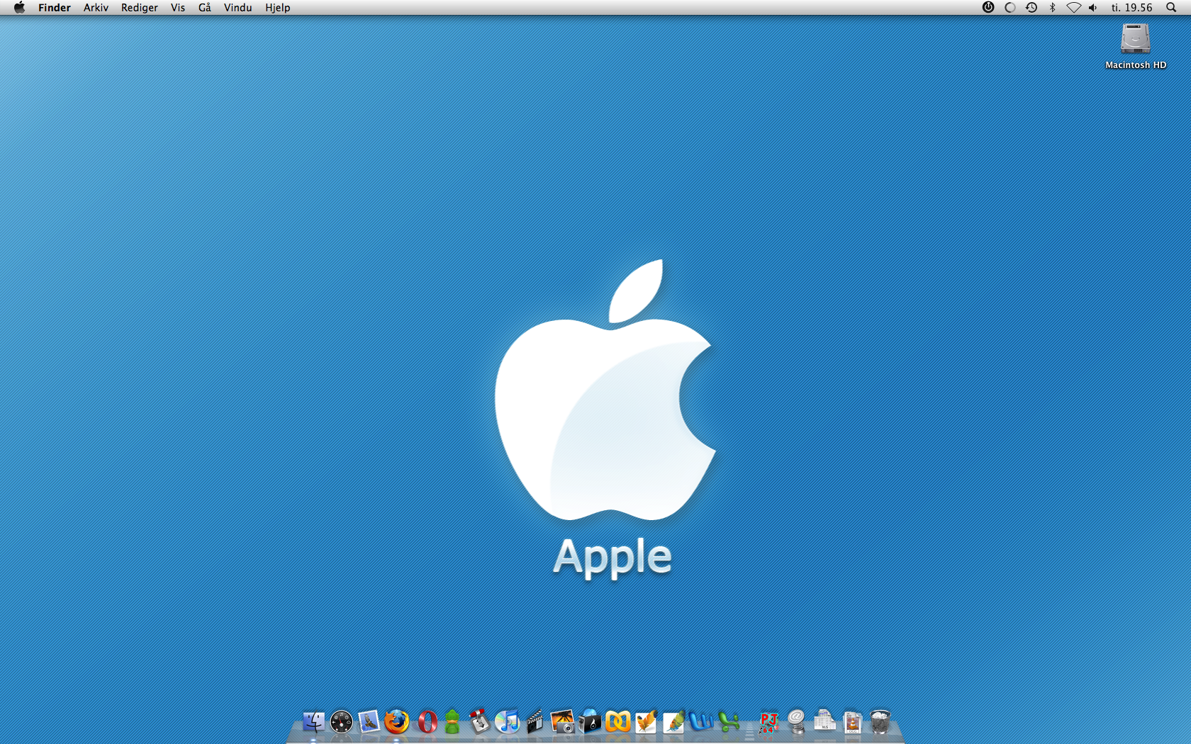
Task: Launch iTunes from the Dock
Action: click(508, 722)
